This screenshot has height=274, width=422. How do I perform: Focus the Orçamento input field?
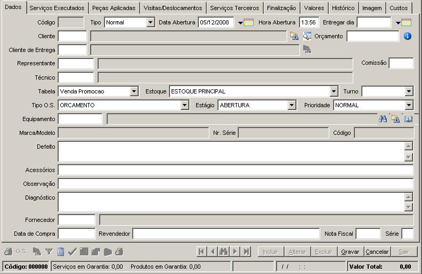point(373,36)
